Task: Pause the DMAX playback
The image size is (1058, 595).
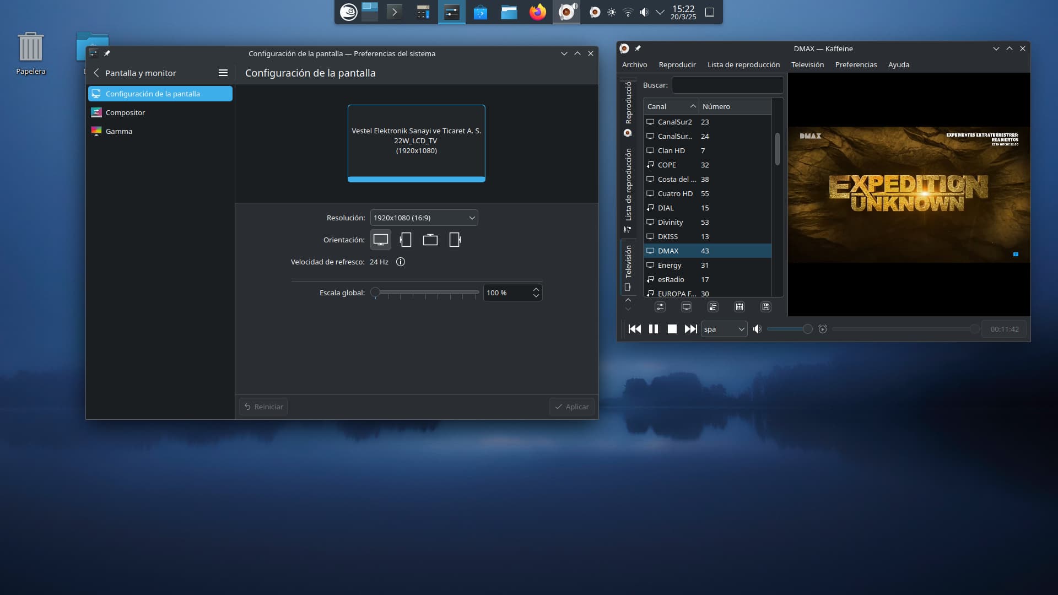Action: point(654,329)
